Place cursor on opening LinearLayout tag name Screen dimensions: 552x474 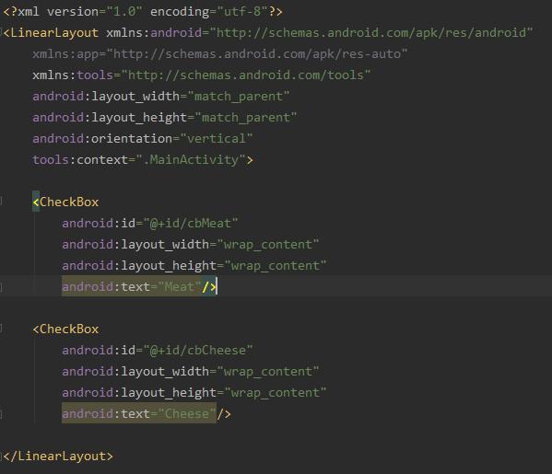[54, 33]
